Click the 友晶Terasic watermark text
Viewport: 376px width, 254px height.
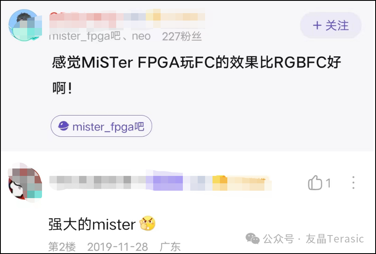pos(334,239)
